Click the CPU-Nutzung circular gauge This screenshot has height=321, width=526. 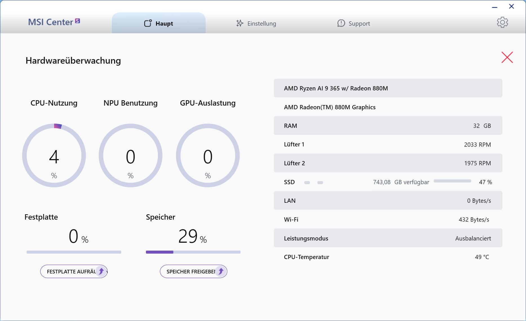(x=54, y=155)
